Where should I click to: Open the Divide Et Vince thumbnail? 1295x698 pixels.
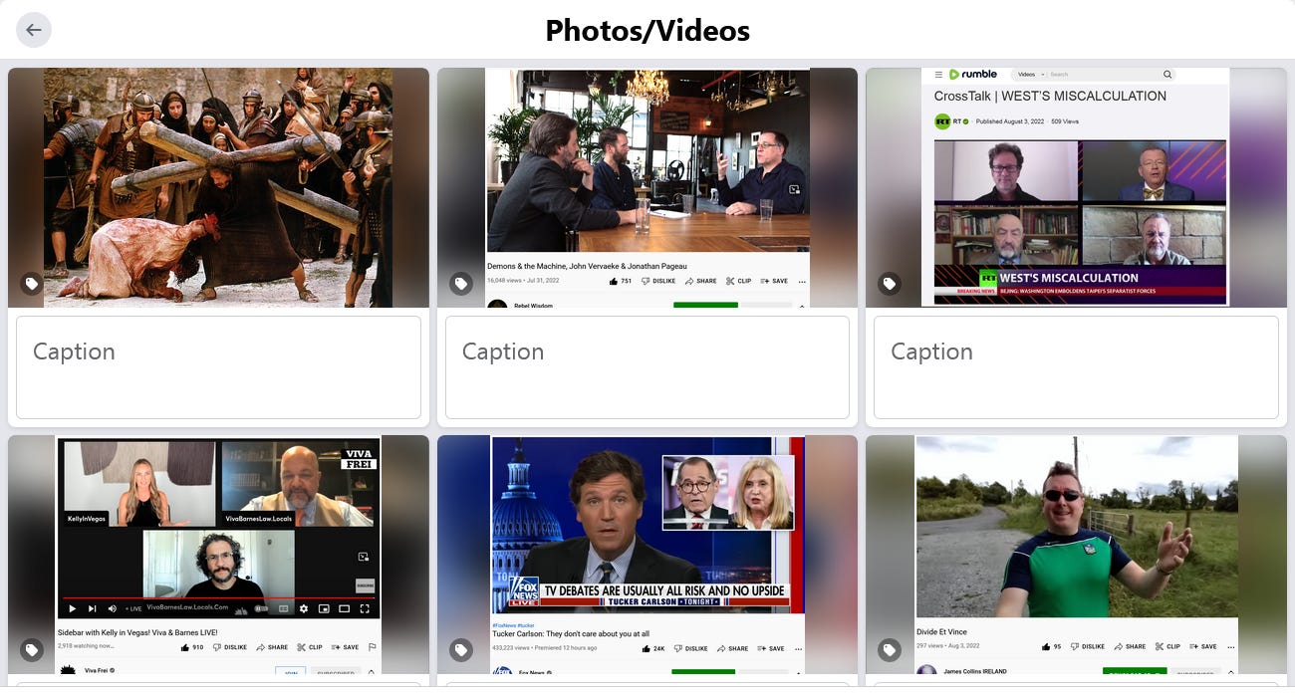pos(1076,555)
